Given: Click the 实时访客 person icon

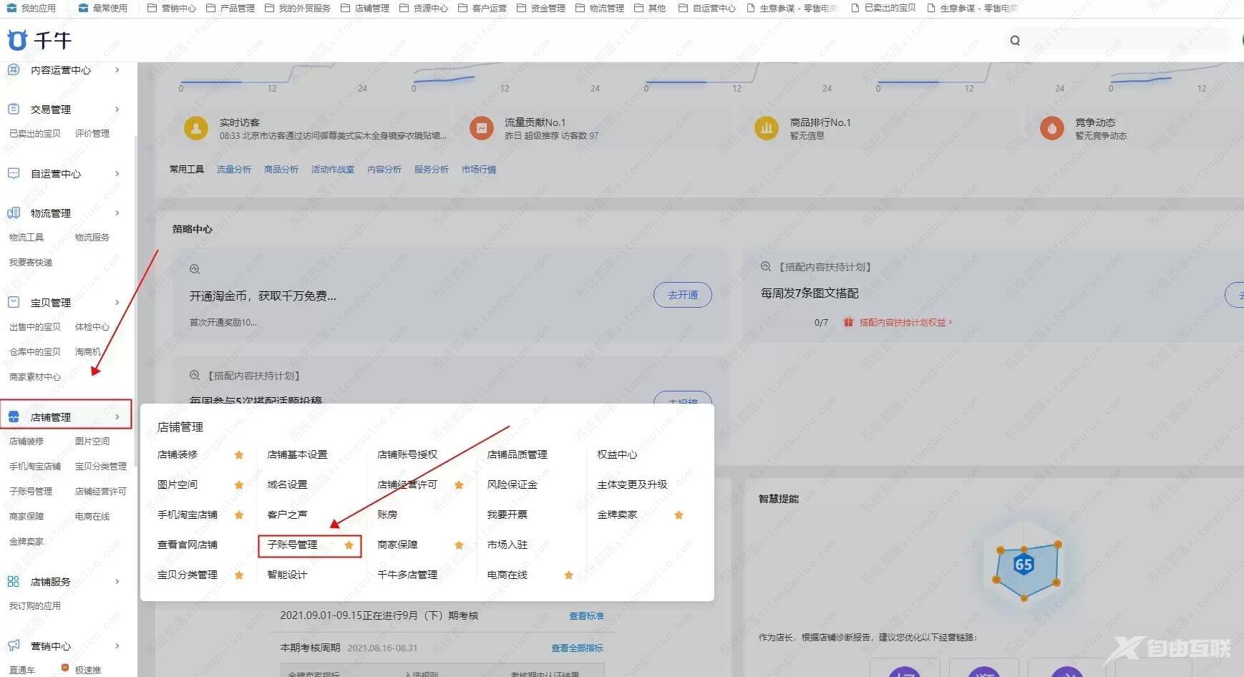Looking at the screenshot, I should click(x=196, y=127).
